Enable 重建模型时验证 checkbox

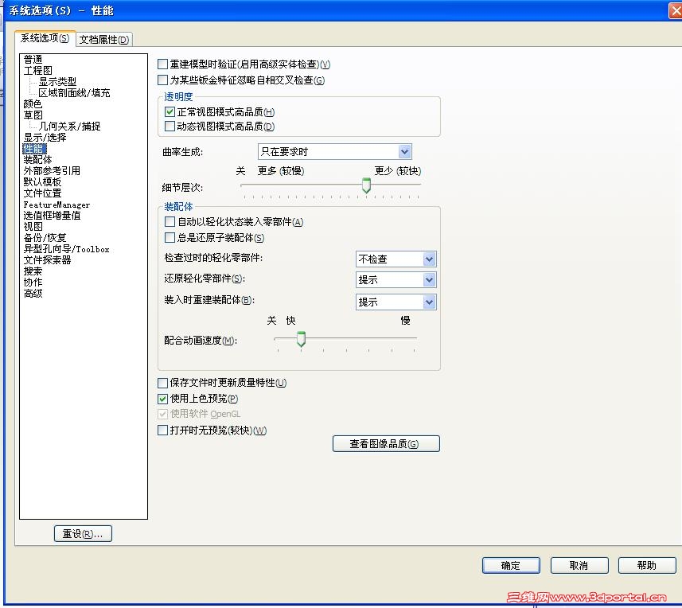(162, 64)
